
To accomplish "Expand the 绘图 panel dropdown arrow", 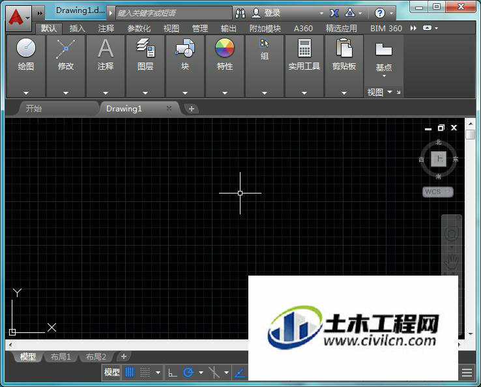I will pyautogui.click(x=26, y=93).
